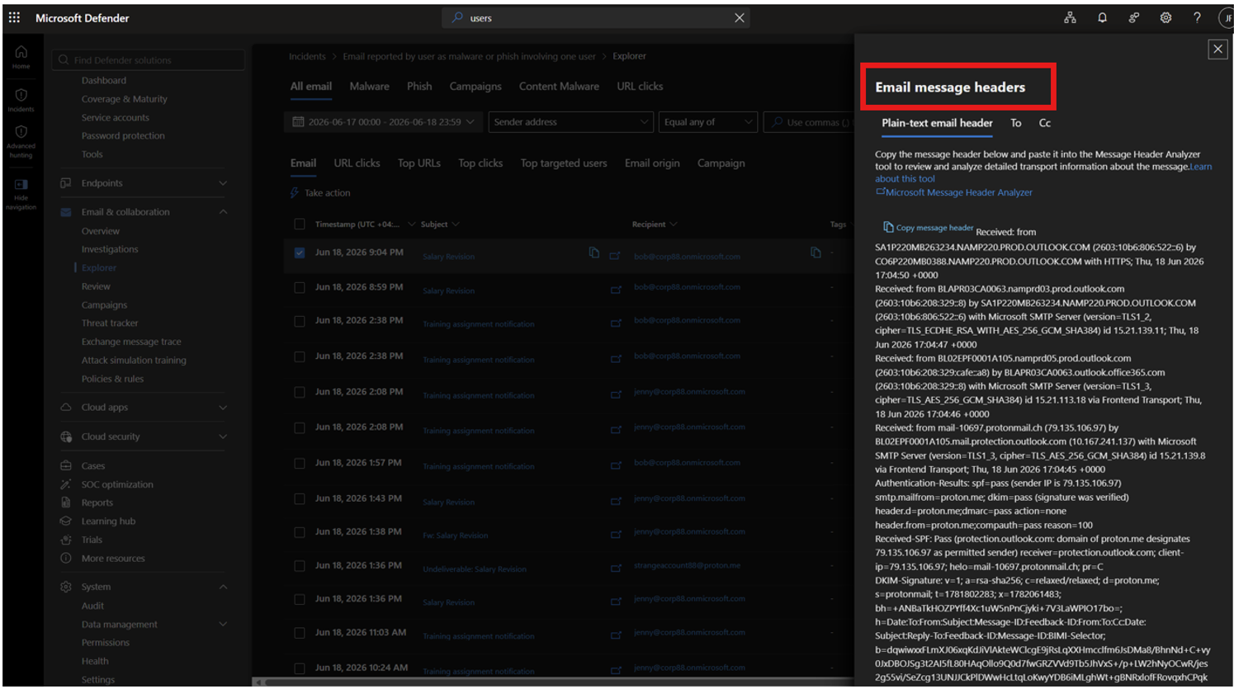
Task: Switch to the Cc tab in headers panel
Action: [1045, 123]
